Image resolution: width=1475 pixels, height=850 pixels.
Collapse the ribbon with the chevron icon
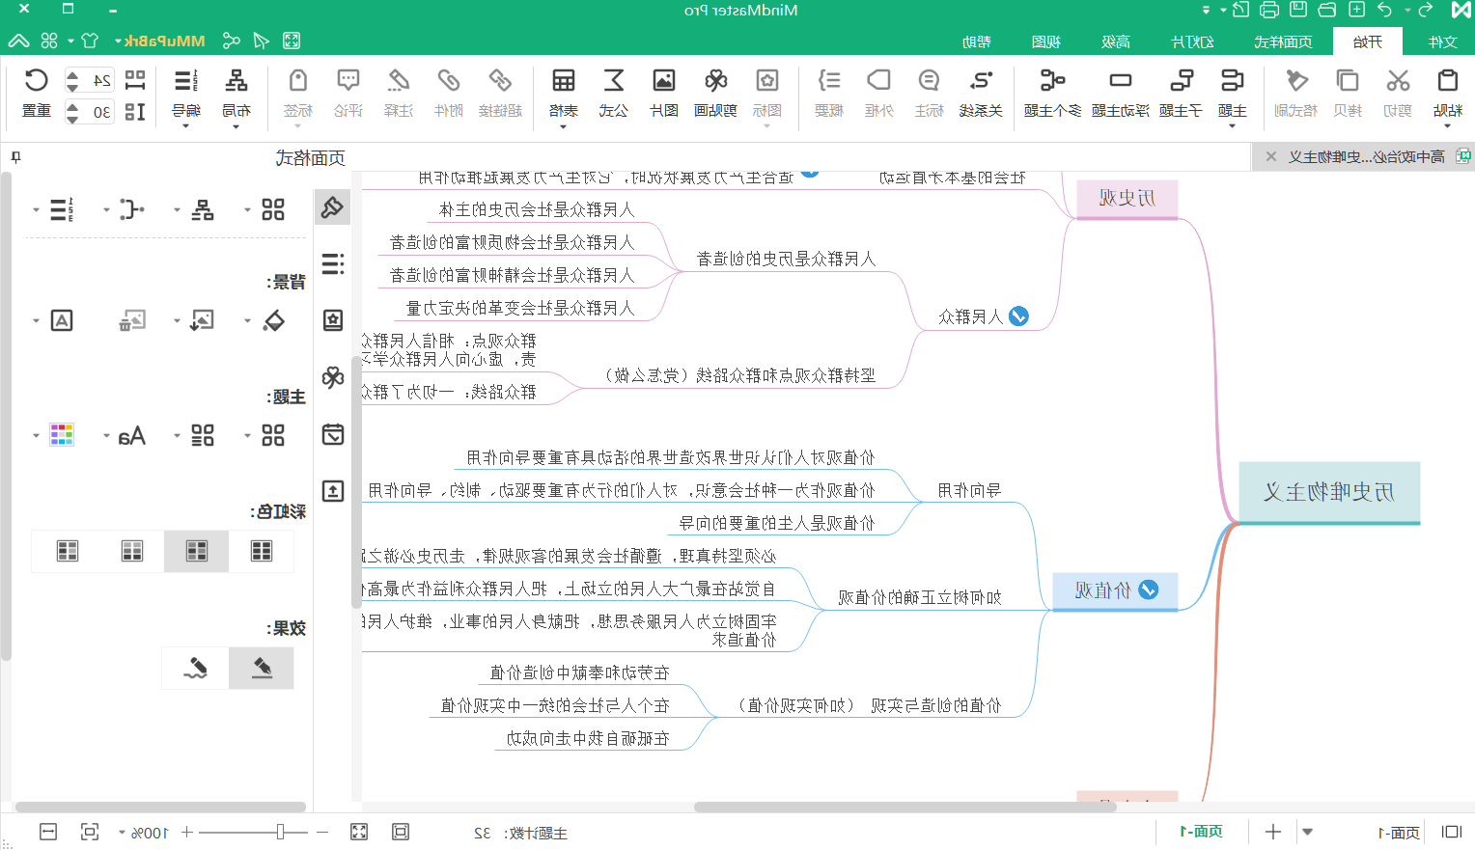point(18,41)
